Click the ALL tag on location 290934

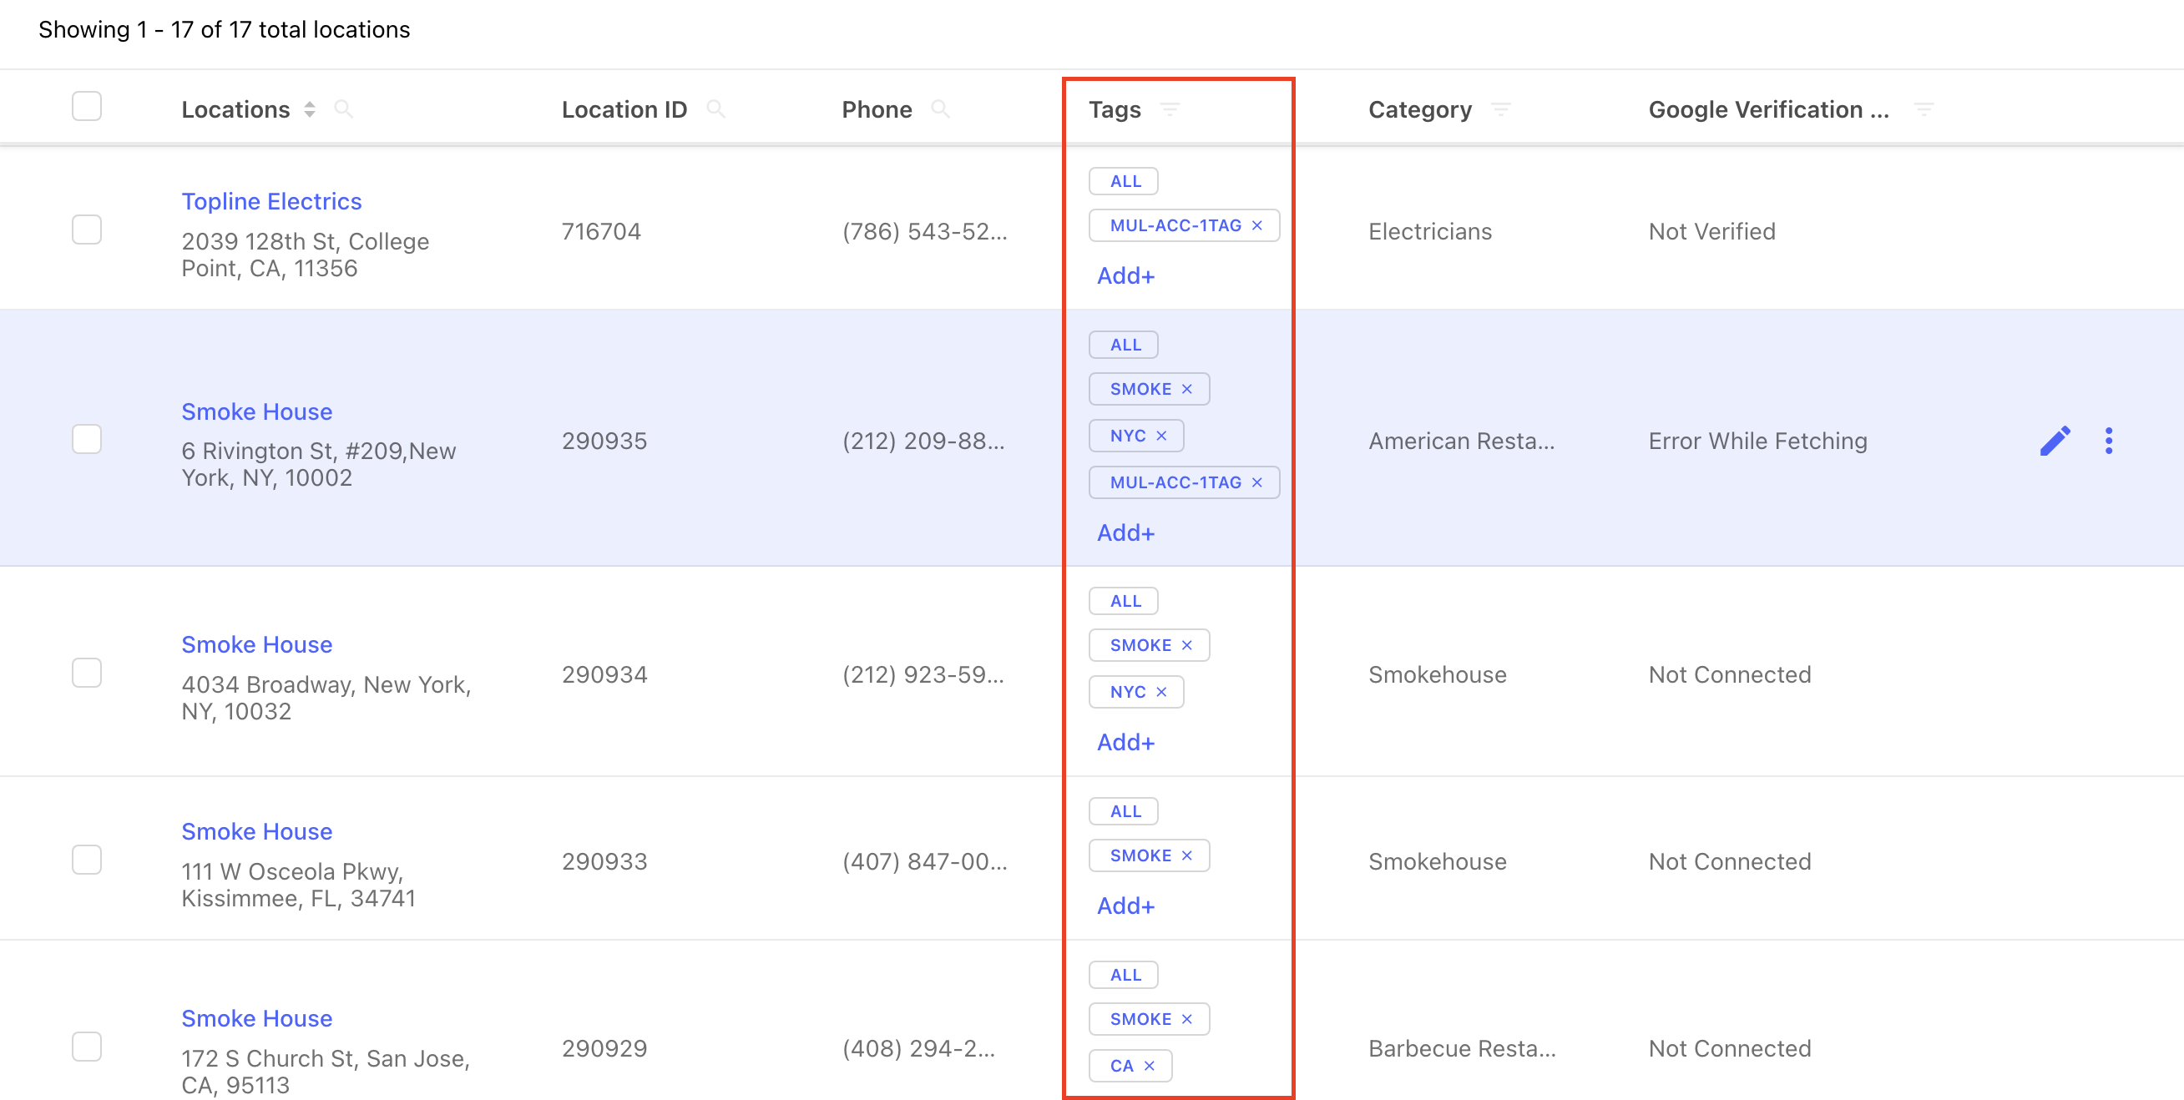click(x=1124, y=601)
